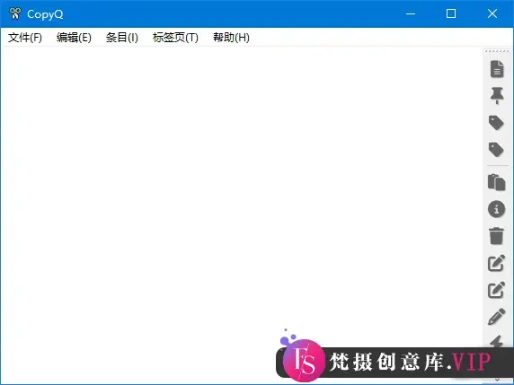This screenshot has width=514, height=385.
Task: Remove the item using the trash icon
Action: (496, 236)
